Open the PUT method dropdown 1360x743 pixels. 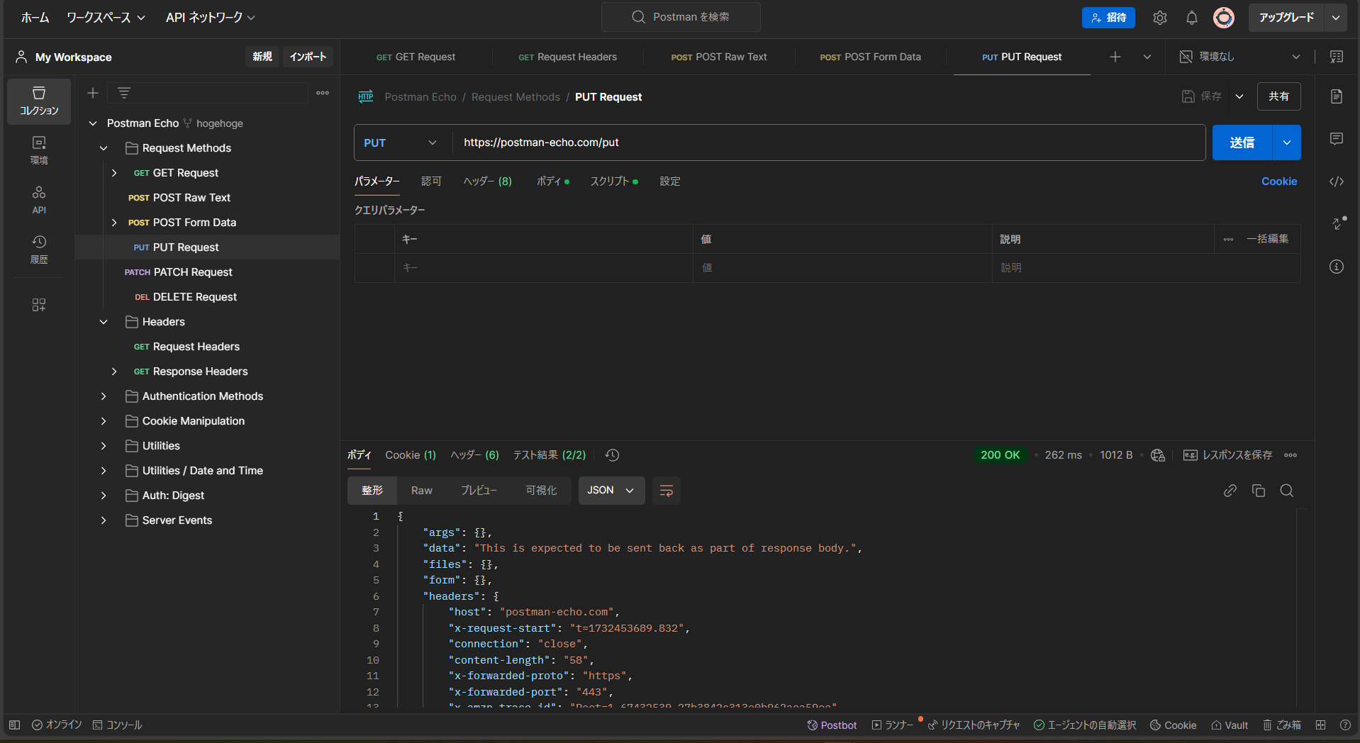[x=401, y=143]
